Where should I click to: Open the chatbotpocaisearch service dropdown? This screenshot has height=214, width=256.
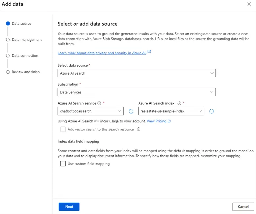coord(91,111)
